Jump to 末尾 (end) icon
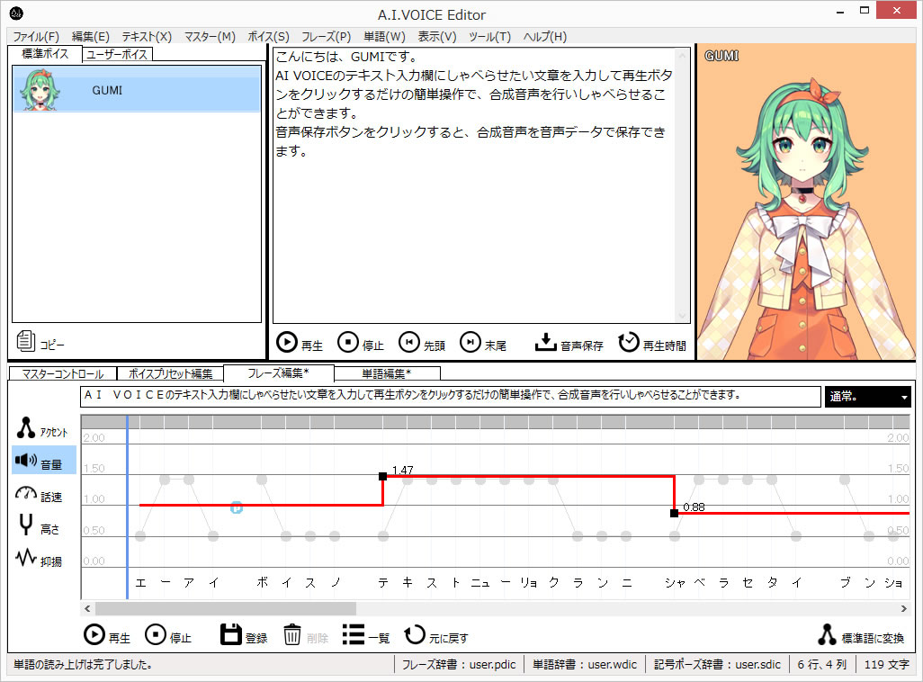This screenshot has height=682, width=923. point(470,342)
